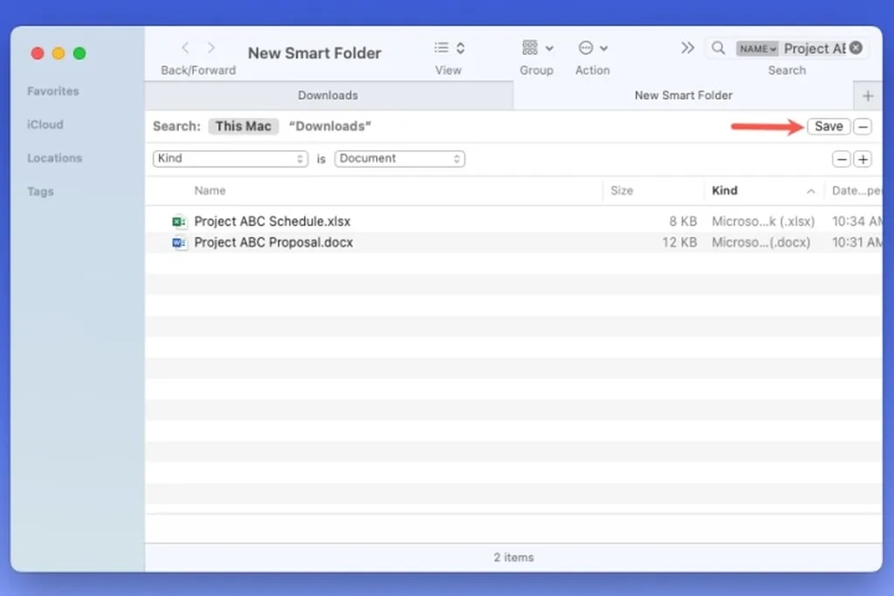Select This Mac as the search scope

tap(243, 126)
